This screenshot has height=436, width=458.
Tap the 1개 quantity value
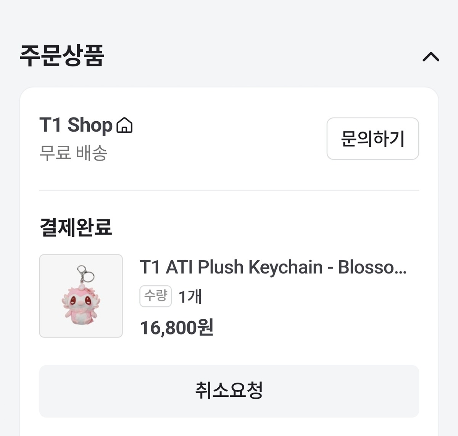pyautogui.click(x=190, y=296)
